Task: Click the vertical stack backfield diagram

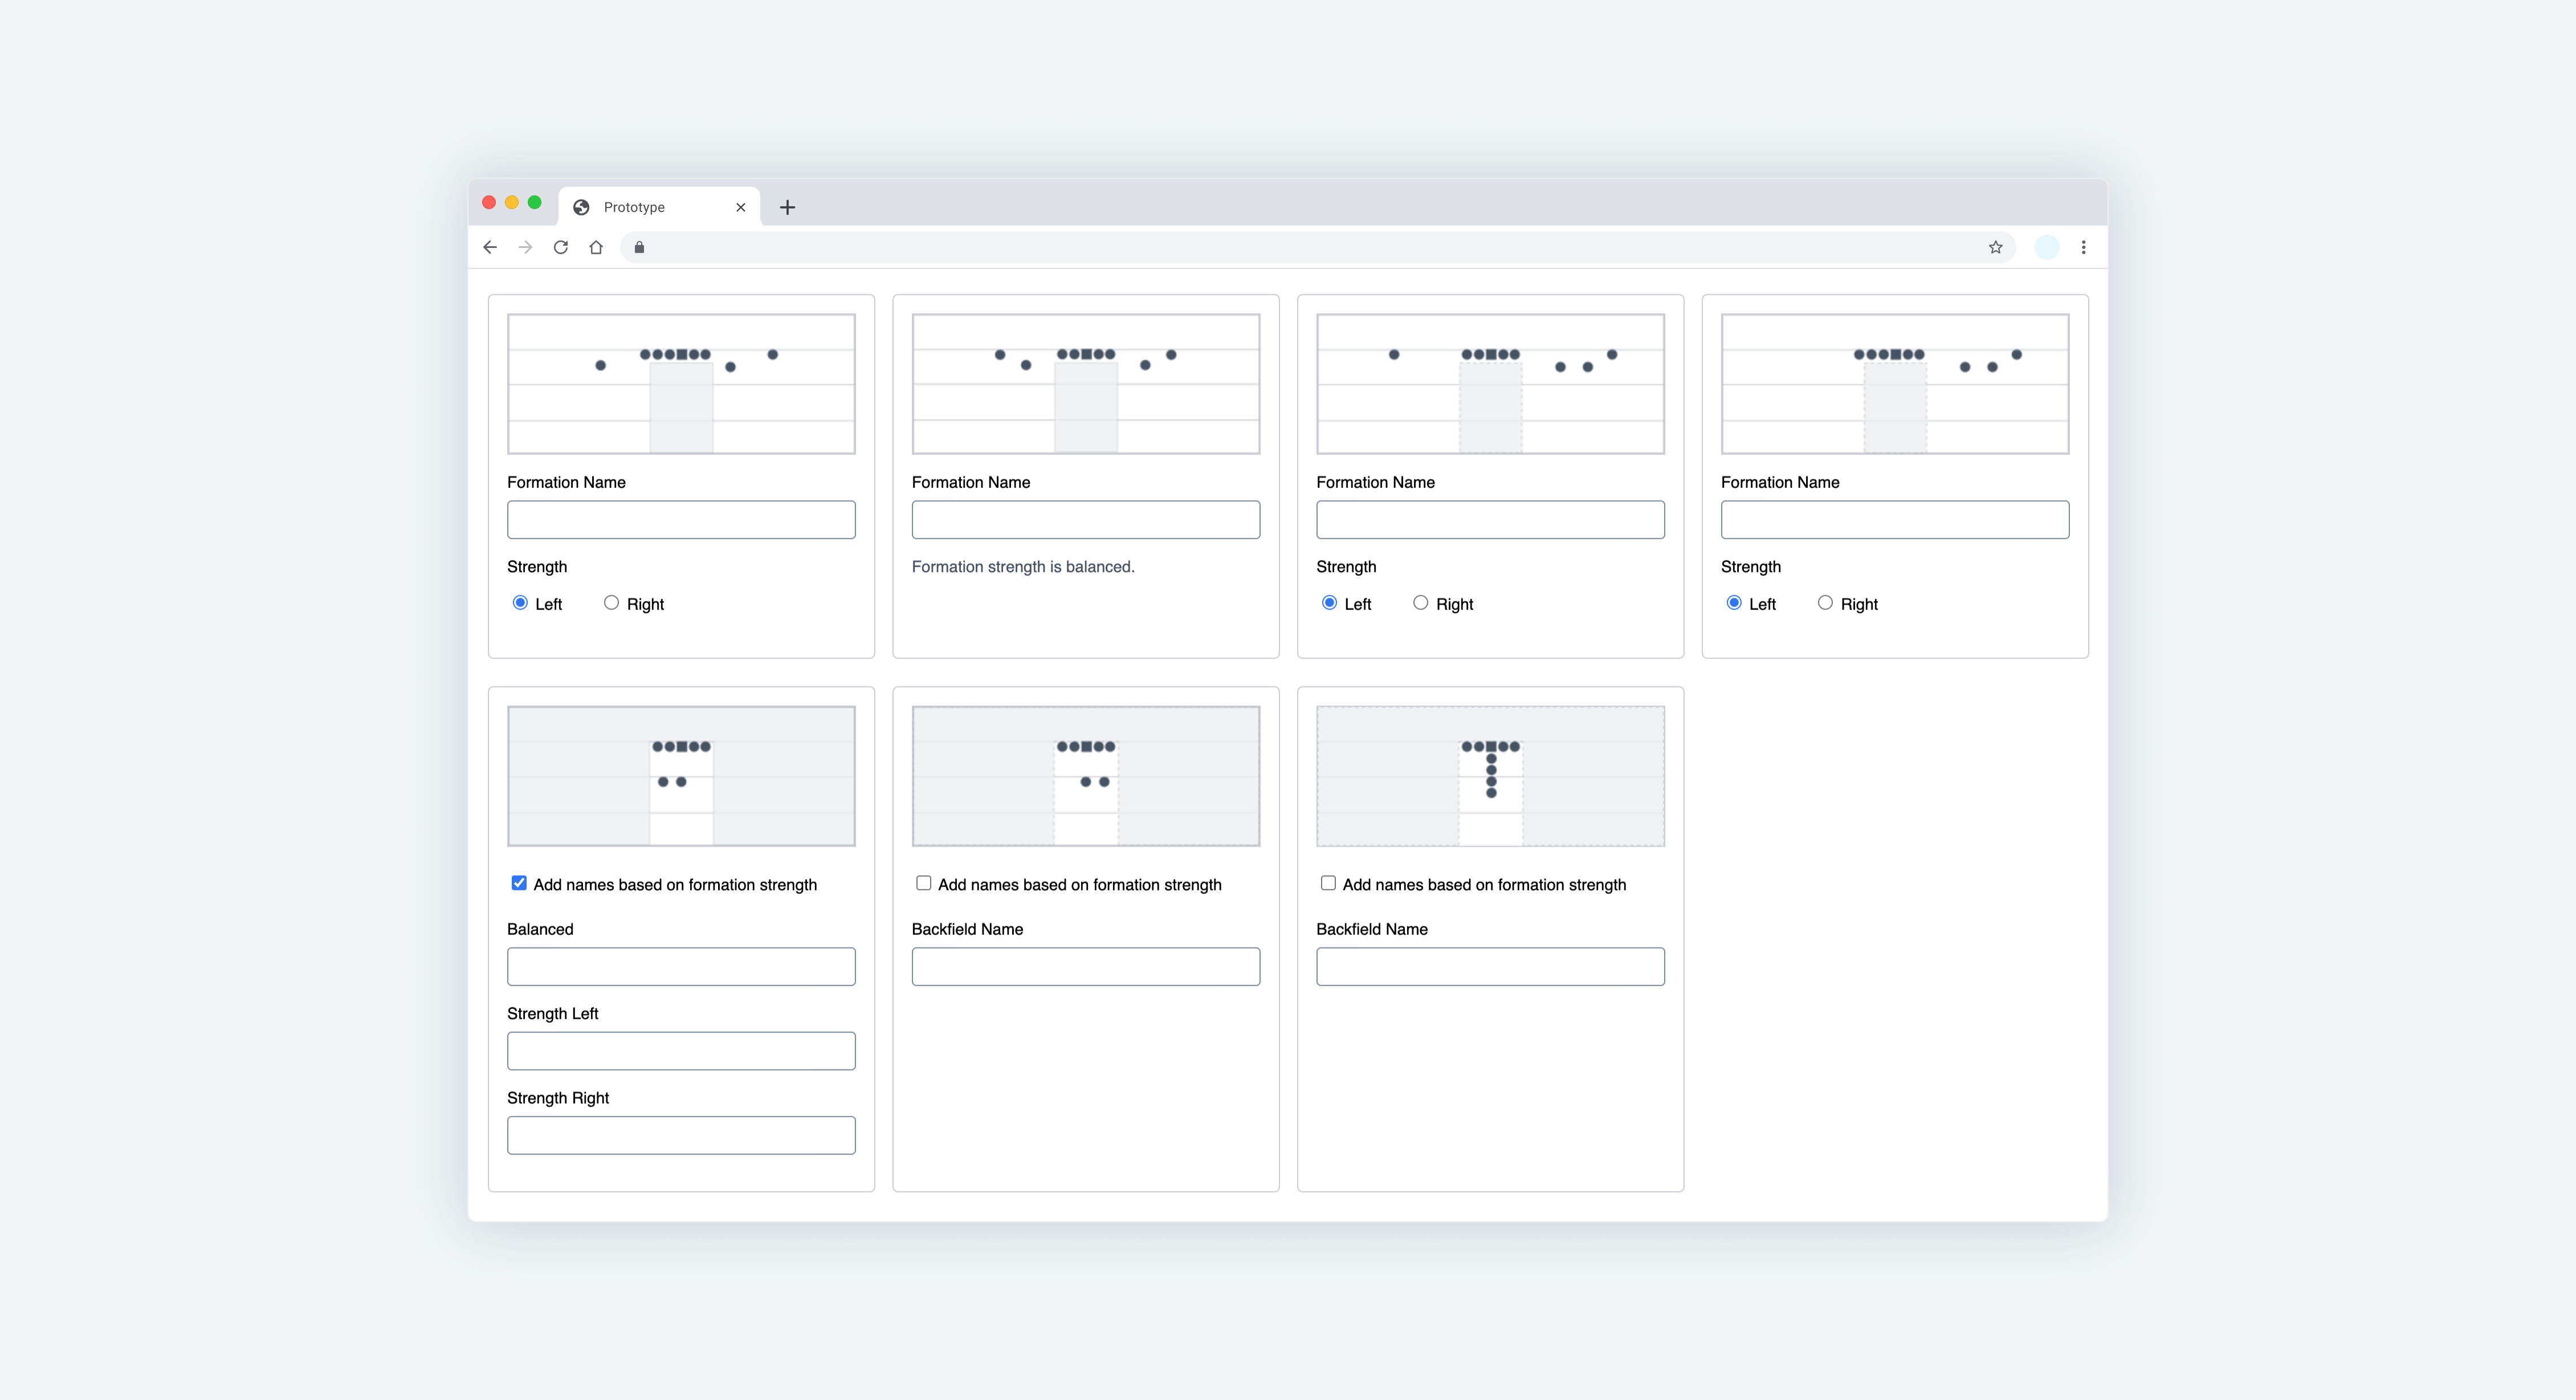Action: click(x=1490, y=776)
